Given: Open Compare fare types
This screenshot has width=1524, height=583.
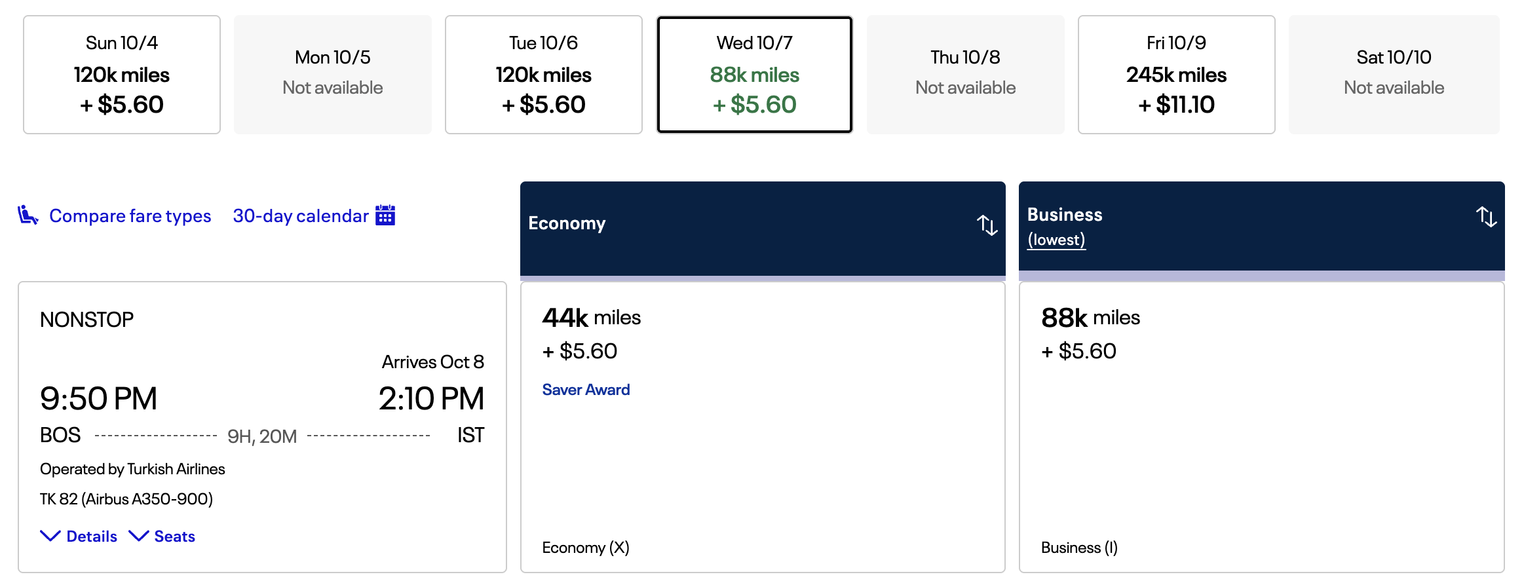Looking at the screenshot, I should pos(130,215).
